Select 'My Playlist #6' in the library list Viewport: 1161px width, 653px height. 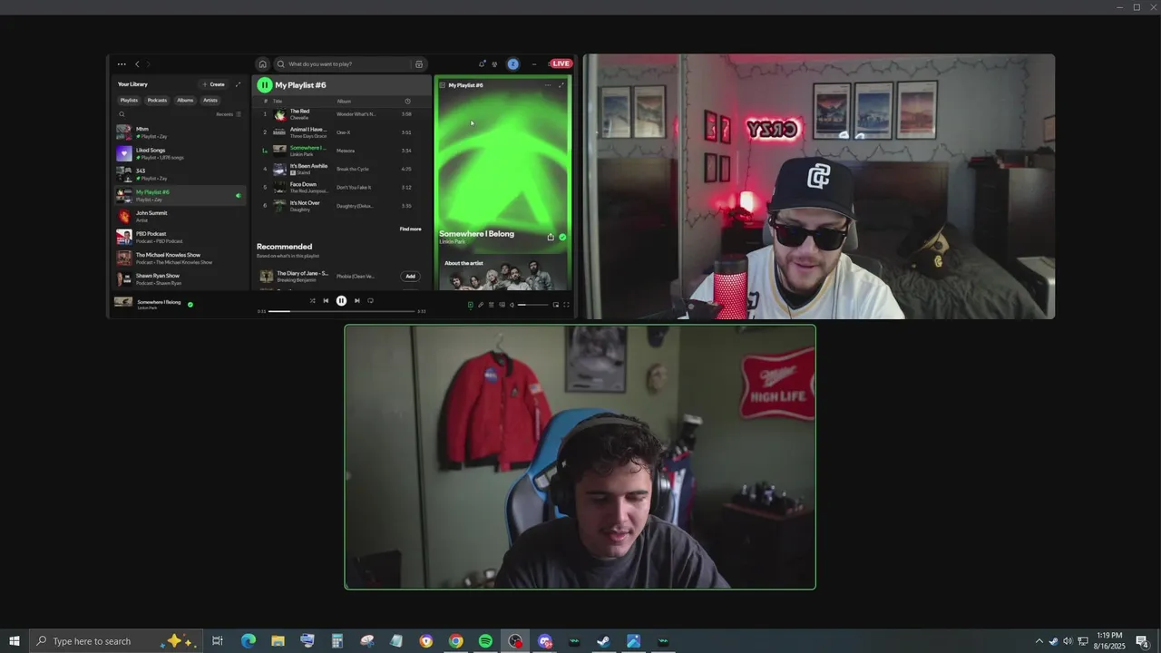pos(180,195)
